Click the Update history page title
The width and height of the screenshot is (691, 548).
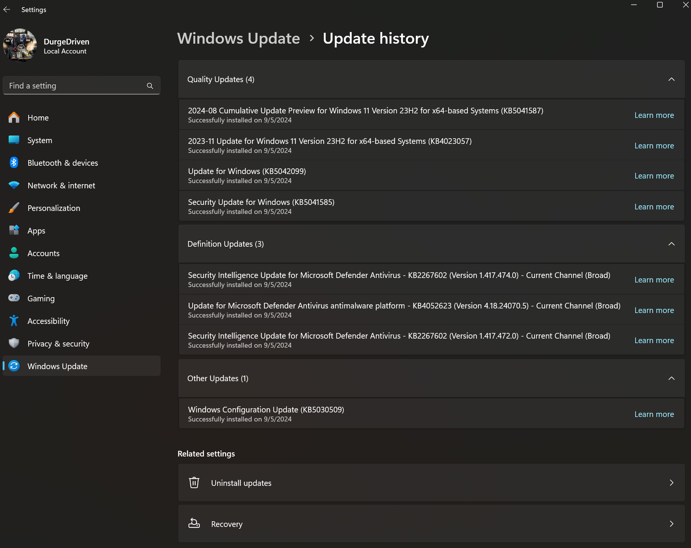[376, 38]
